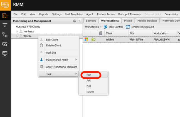Refresh the Monitoring and Management tree
The height and width of the screenshot is (117, 180).
pyautogui.click(x=74, y=21)
